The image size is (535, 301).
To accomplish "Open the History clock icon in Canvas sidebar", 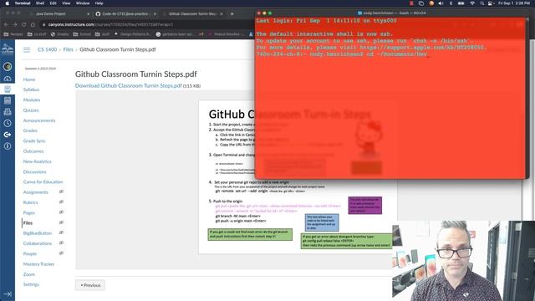I will point(8,123).
